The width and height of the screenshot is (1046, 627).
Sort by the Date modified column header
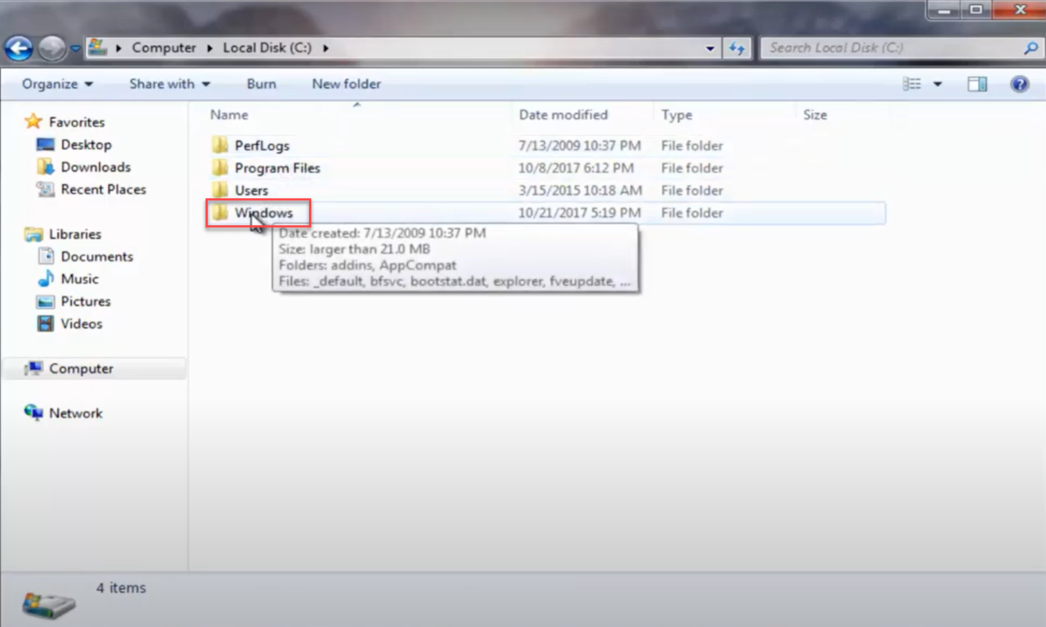tap(563, 114)
